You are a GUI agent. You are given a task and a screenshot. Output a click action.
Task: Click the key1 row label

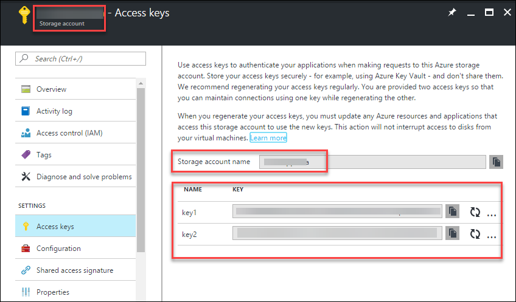[189, 213]
